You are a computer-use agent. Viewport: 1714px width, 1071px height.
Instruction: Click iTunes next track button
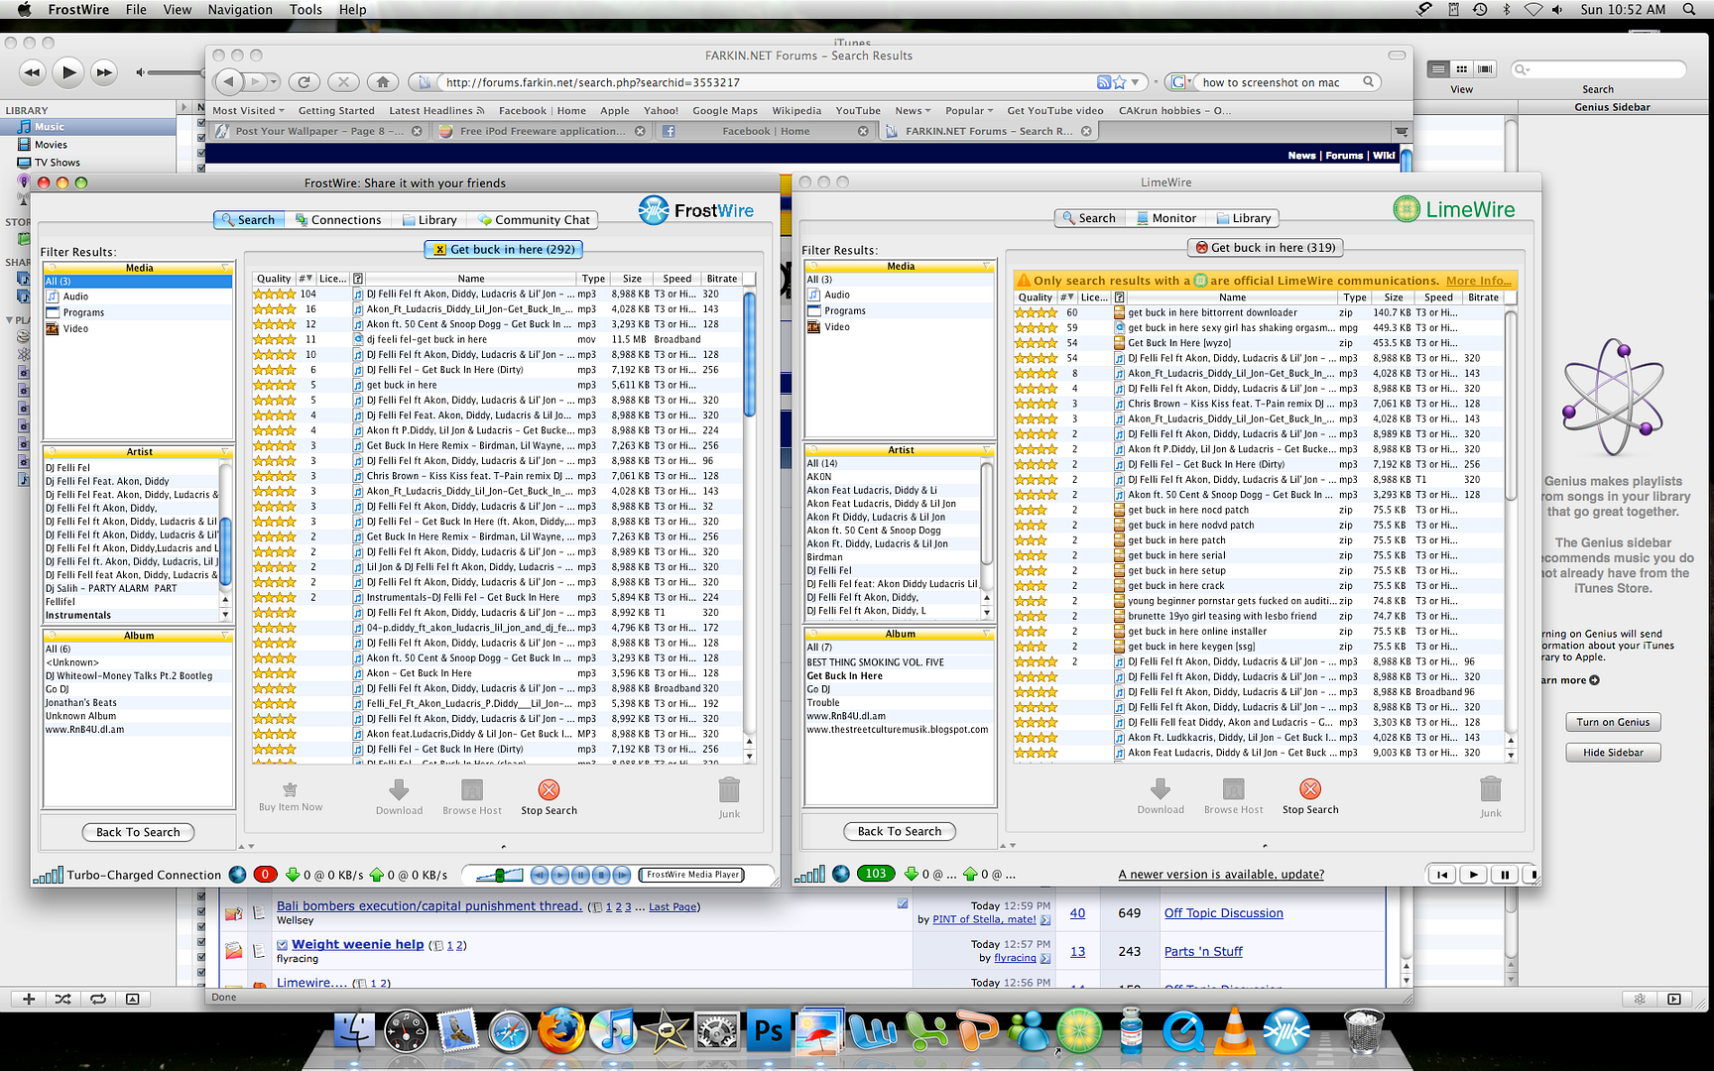[103, 72]
